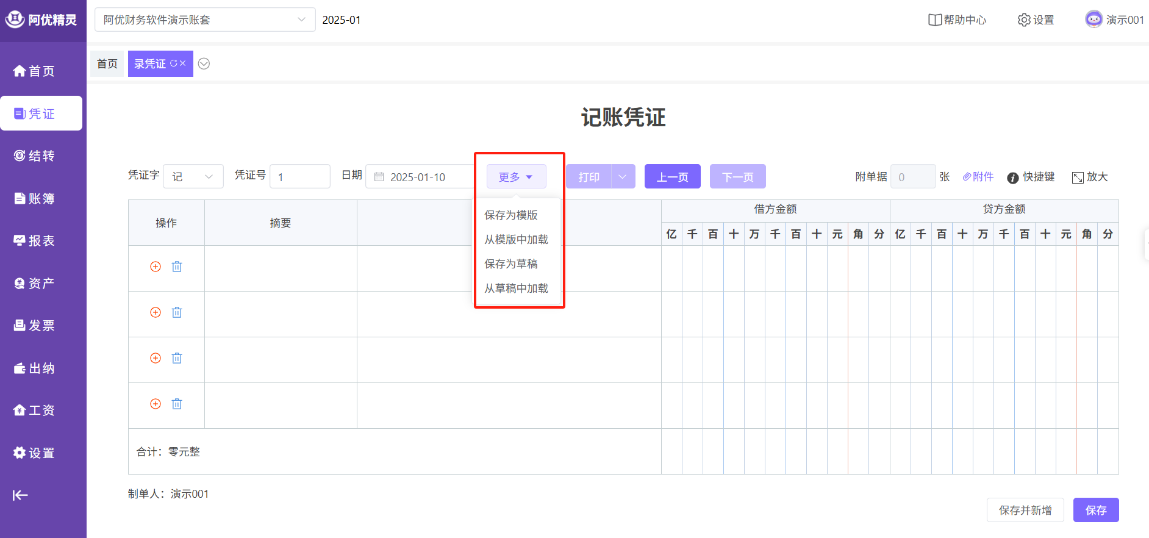Image resolution: width=1149 pixels, height=538 pixels.
Task: Click the 日期 date input field
Action: click(x=421, y=177)
